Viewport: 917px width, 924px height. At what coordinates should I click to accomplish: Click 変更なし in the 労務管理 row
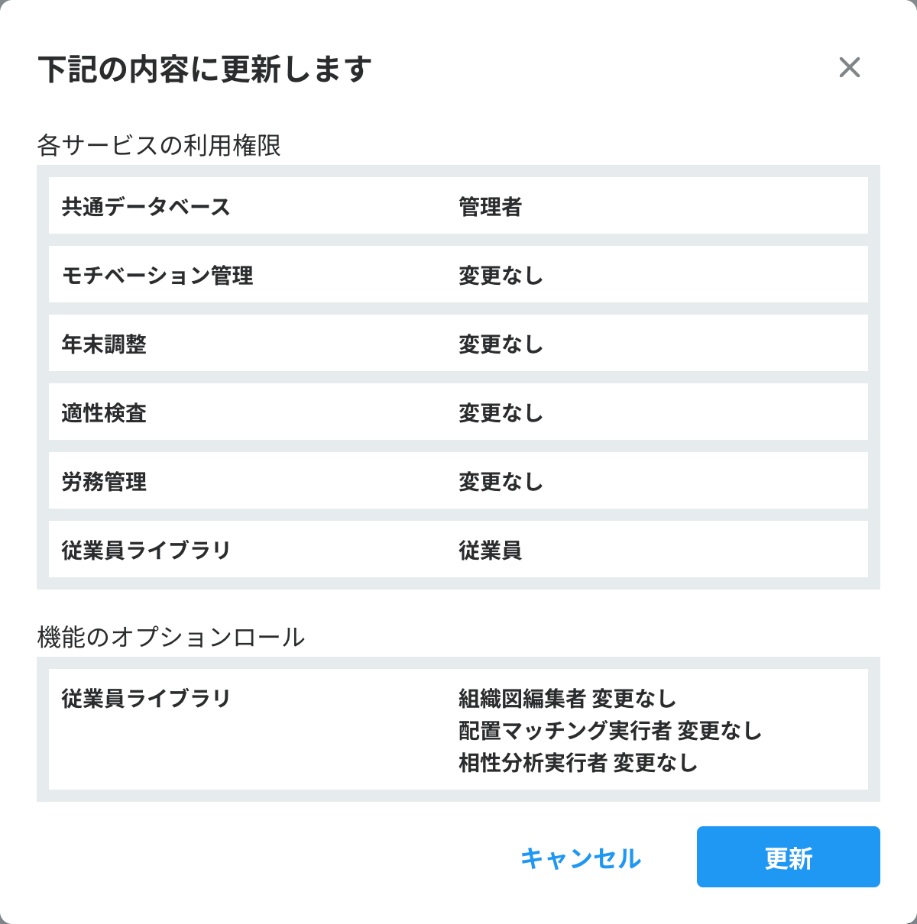[x=501, y=482]
